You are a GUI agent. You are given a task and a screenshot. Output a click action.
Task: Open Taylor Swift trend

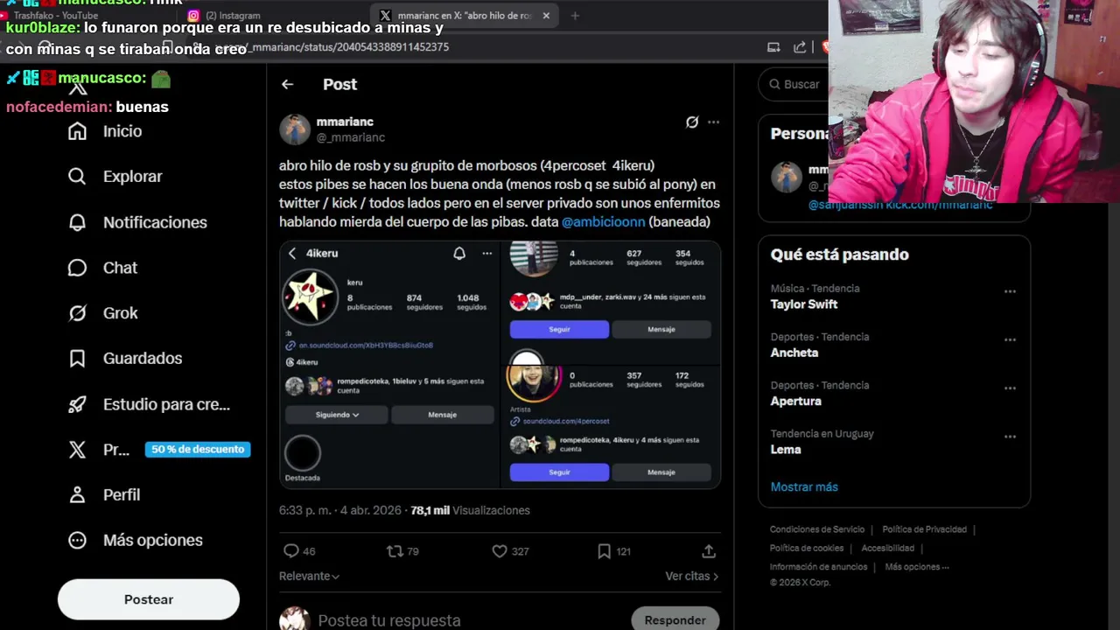(x=804, y=304)
